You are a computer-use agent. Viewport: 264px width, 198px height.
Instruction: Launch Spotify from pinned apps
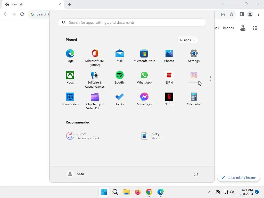coord(120,77)
